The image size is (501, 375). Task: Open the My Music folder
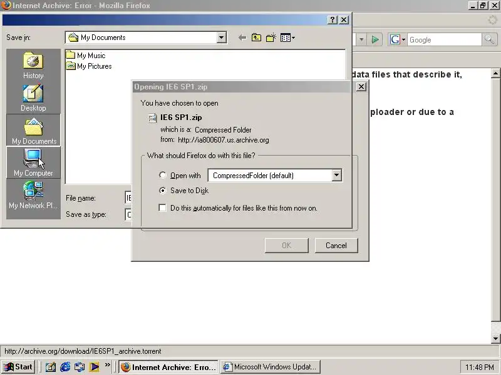(x=86, y=56)
